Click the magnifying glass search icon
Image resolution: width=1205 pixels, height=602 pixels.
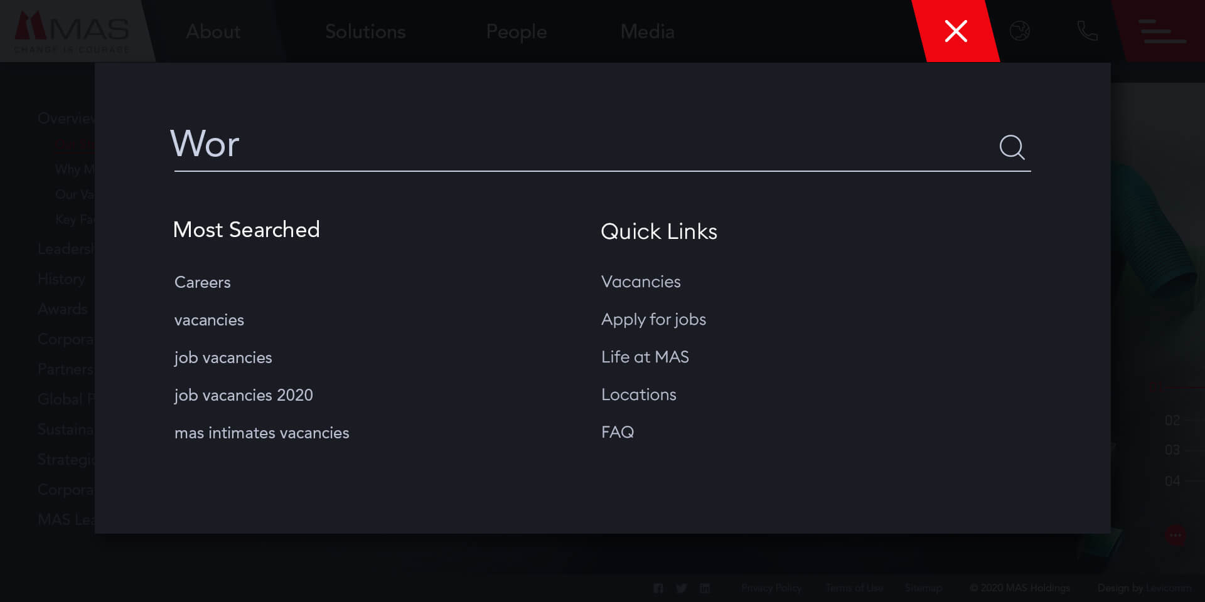click(x=1011, y=147)
